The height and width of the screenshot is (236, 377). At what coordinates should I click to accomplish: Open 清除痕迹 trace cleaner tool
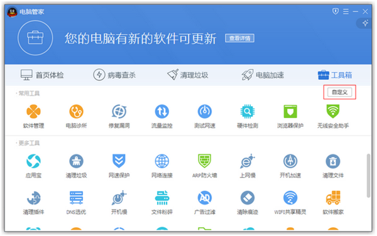pos(248,203)
